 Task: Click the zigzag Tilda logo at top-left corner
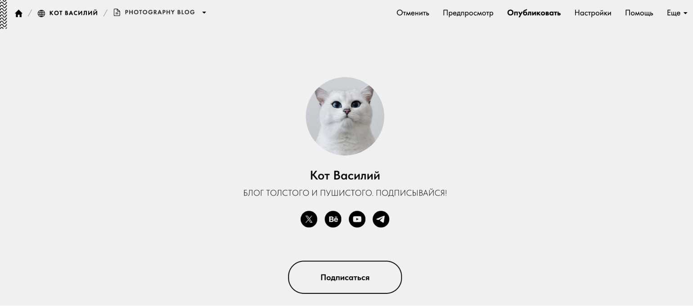tap(4, 14)
